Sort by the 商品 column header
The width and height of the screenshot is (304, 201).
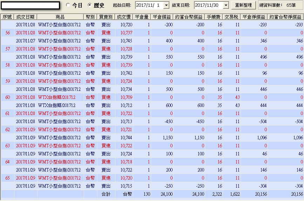60,17
